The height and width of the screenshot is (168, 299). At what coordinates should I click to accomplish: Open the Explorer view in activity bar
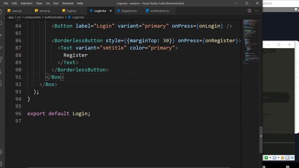coord(1,12)
